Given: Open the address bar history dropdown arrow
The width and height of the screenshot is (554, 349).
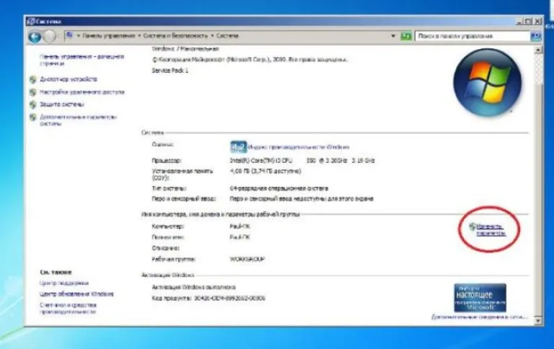Looking at the screenshot, I should pyautogui.click(x=393, y=36).
